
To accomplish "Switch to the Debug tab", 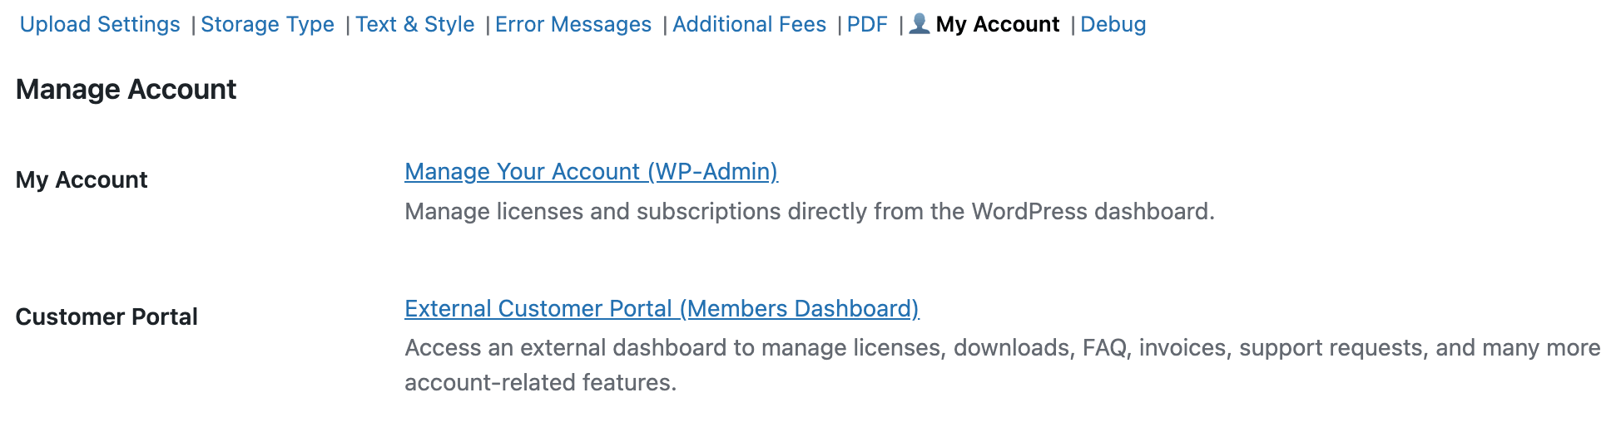I will pos(1113,25).
